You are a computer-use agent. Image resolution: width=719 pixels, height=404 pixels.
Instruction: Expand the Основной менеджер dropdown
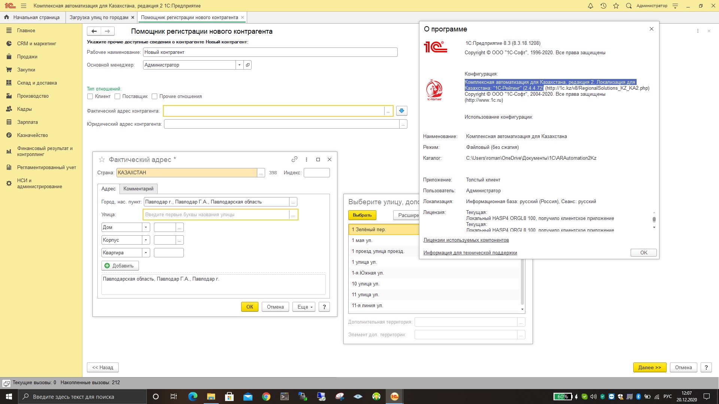(239, 65)
